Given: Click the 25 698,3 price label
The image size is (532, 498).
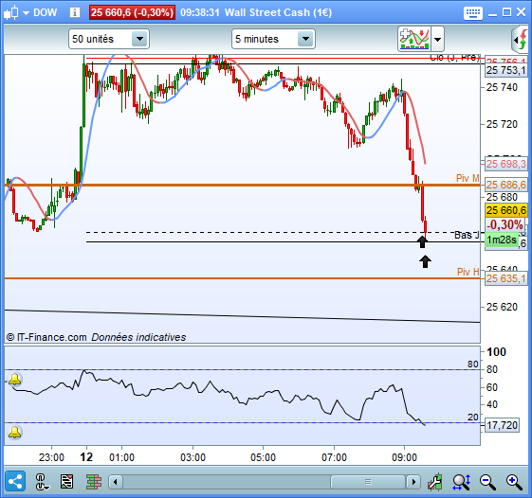Looking at the screenshot, I should point(505,164).
